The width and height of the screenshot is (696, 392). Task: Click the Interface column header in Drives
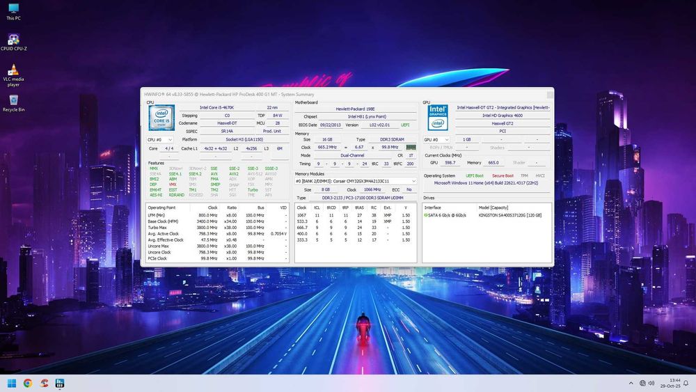(x=433, y=207)
